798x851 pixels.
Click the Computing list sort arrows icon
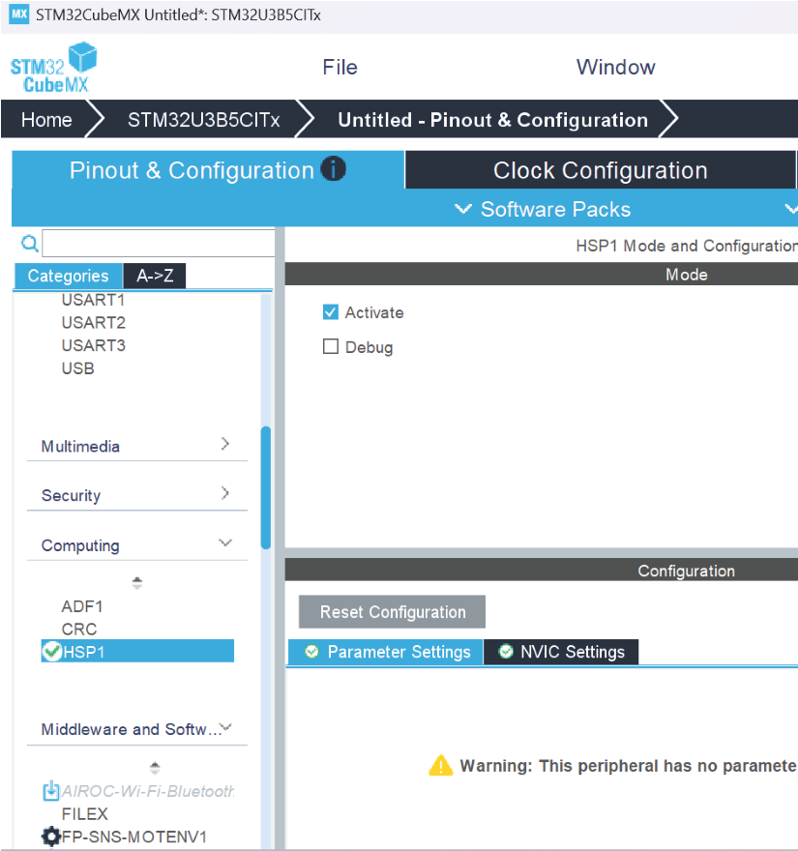click(x=136, y=583)
